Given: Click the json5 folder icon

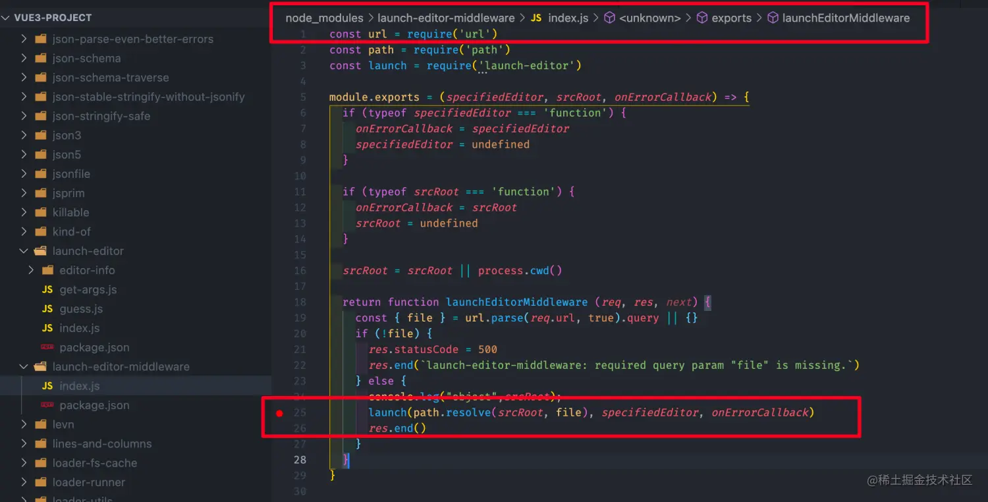Looking at the screenshot, I should tap(41, 155).
